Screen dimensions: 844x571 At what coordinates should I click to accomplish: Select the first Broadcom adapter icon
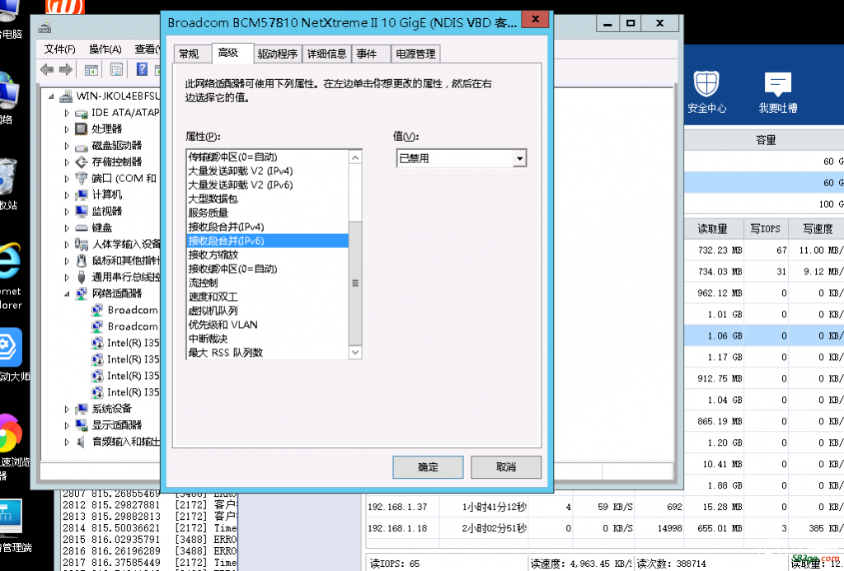[97, 310]
